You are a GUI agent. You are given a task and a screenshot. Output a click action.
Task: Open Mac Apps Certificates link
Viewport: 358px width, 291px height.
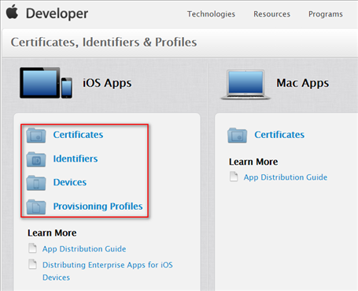click(x=279, y=135)
